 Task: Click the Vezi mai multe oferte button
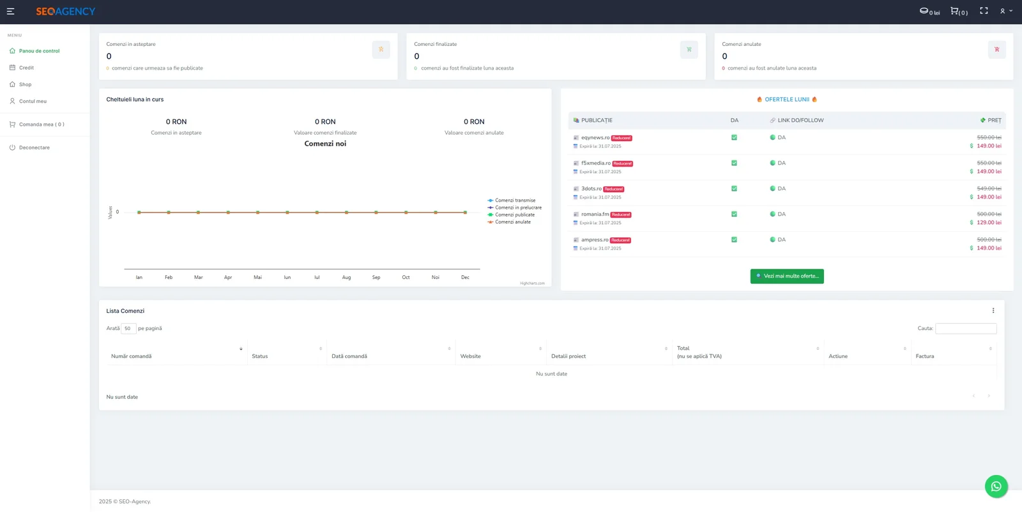point(787,276)
